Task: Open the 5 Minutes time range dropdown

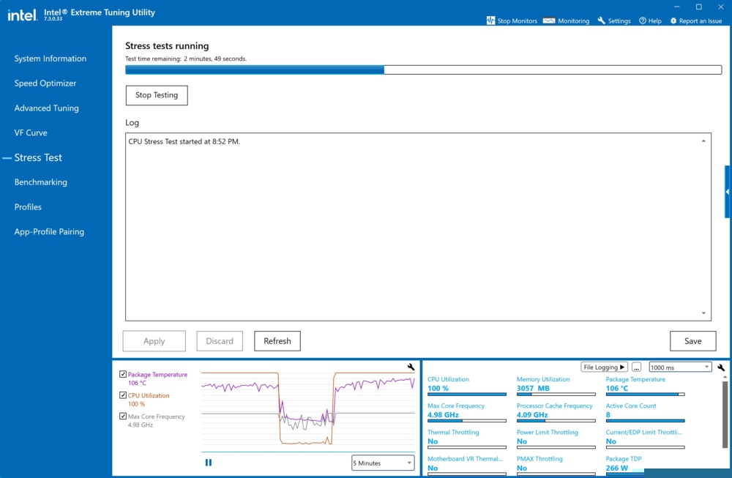Action: click(x=382, y=463)
